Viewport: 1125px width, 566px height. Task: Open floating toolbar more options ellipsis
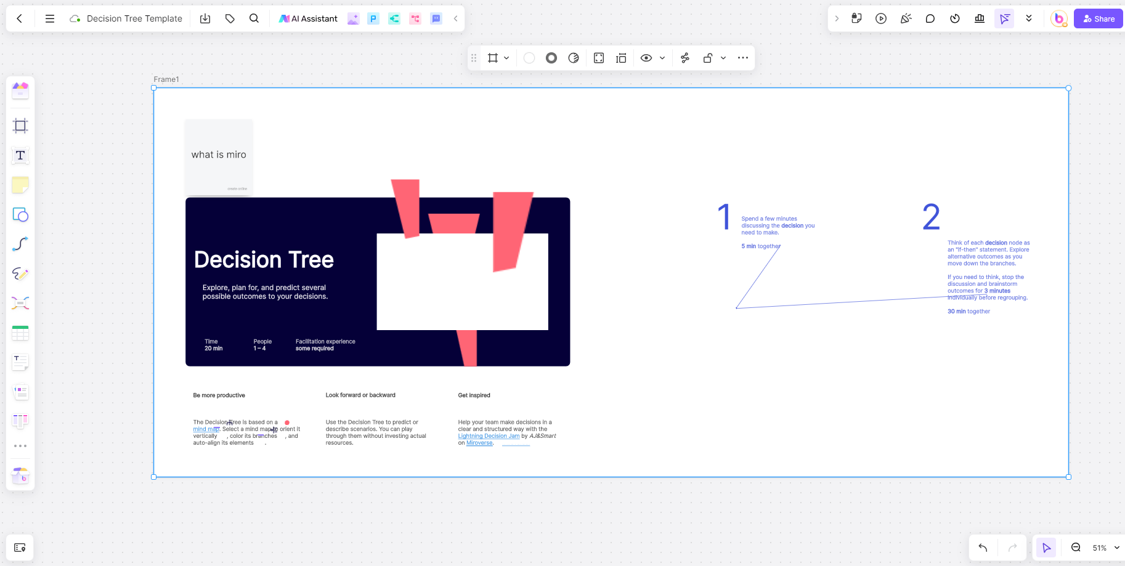(743, 58)
